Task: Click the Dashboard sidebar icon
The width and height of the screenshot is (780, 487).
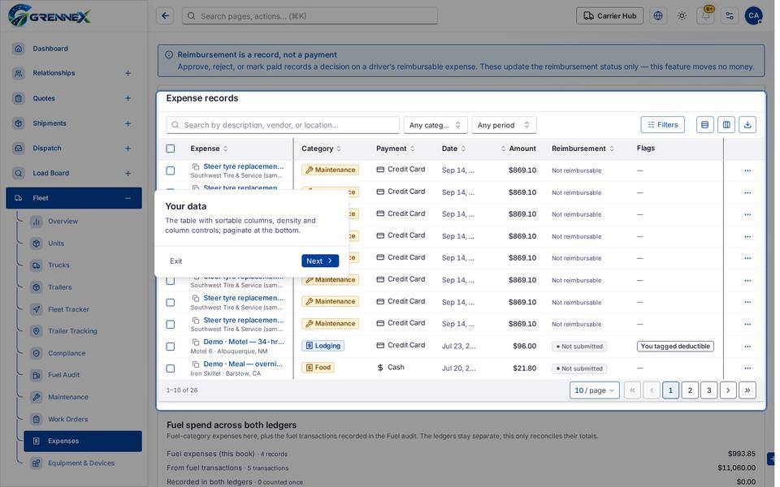Action: coord(19,49)
